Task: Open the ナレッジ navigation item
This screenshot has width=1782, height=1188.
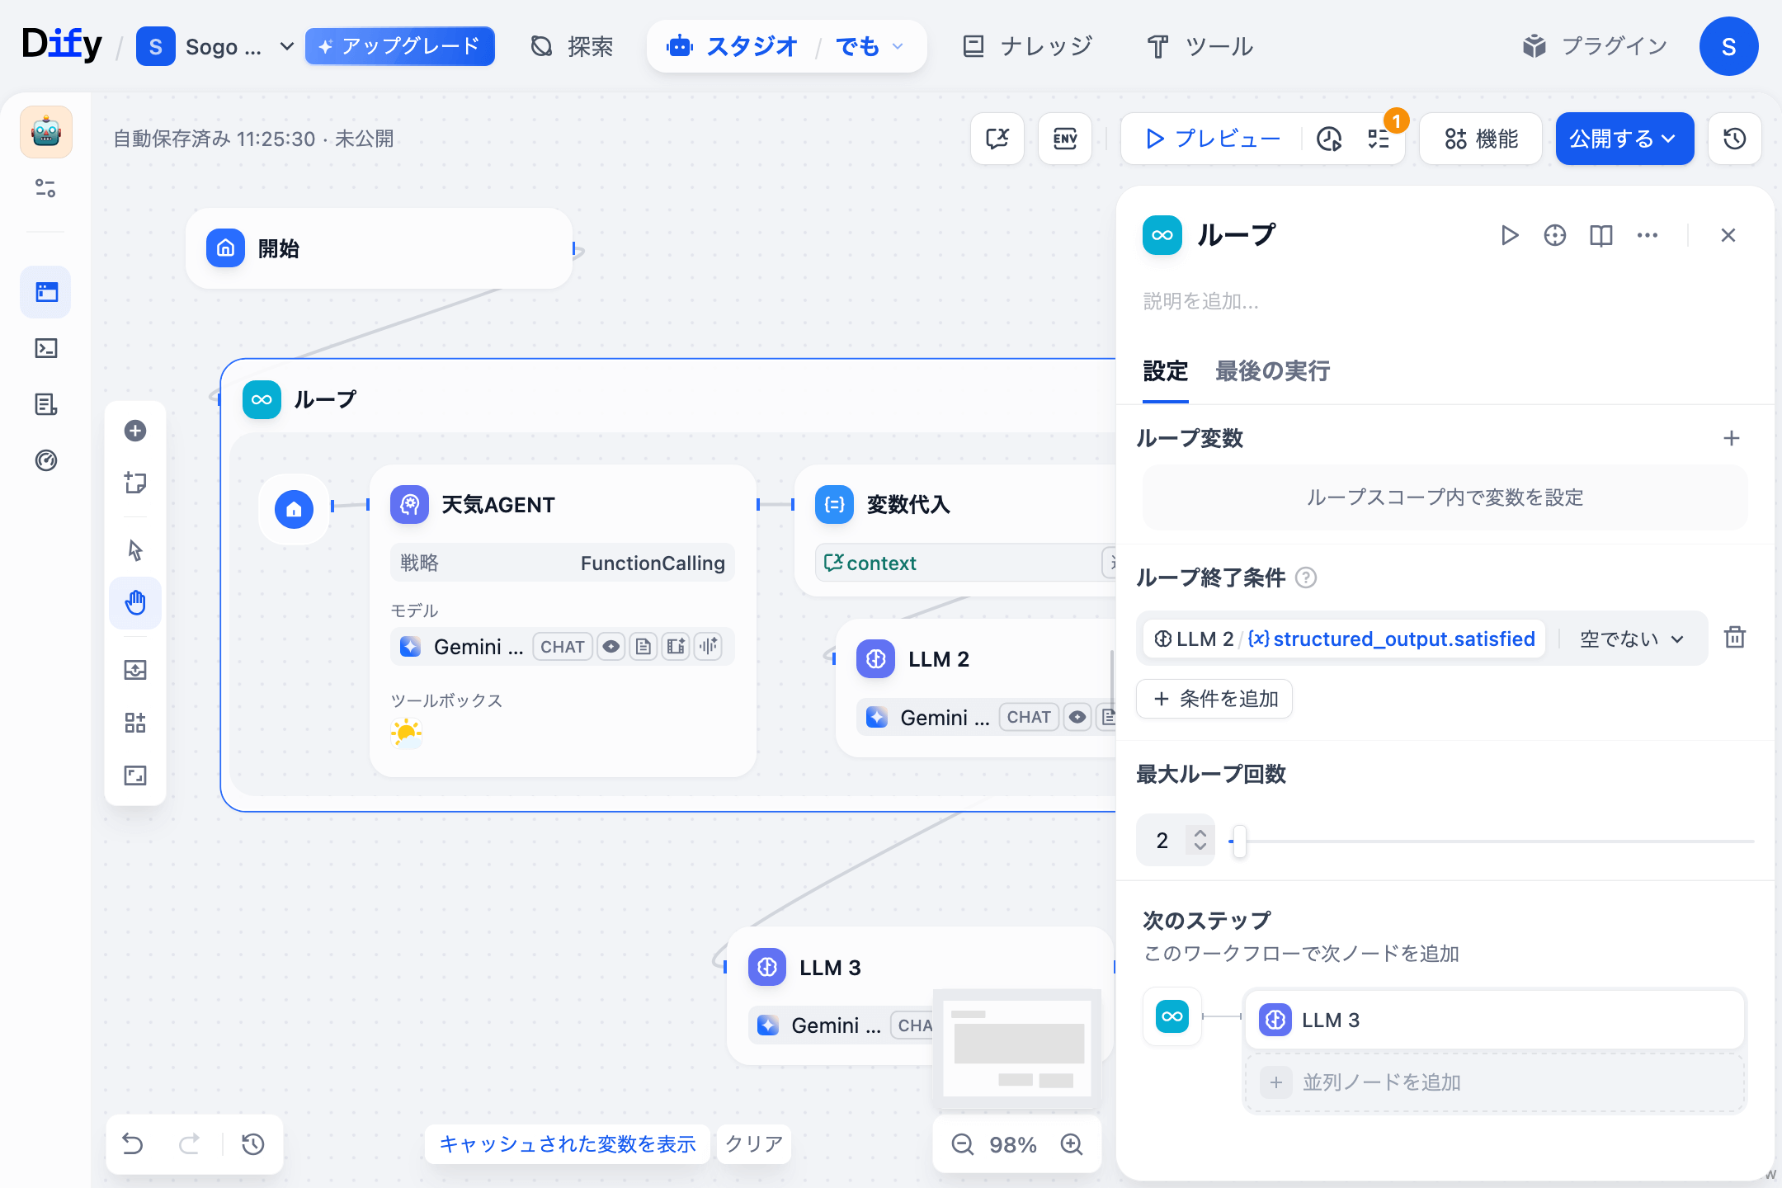Action: [x=1027, y=46]
